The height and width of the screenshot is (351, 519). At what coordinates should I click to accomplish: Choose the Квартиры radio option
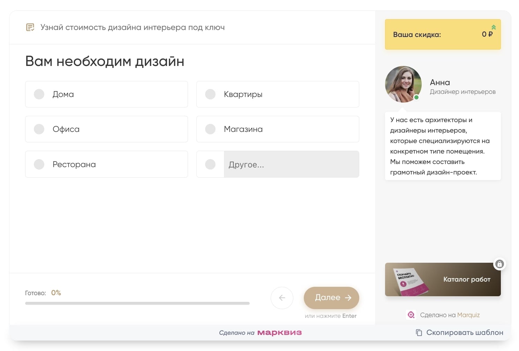pos(210,94)
